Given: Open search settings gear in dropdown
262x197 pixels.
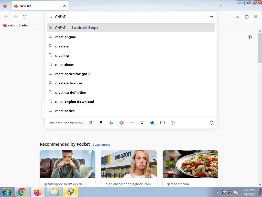Looking at the screenshot, I should click(212, 123).
